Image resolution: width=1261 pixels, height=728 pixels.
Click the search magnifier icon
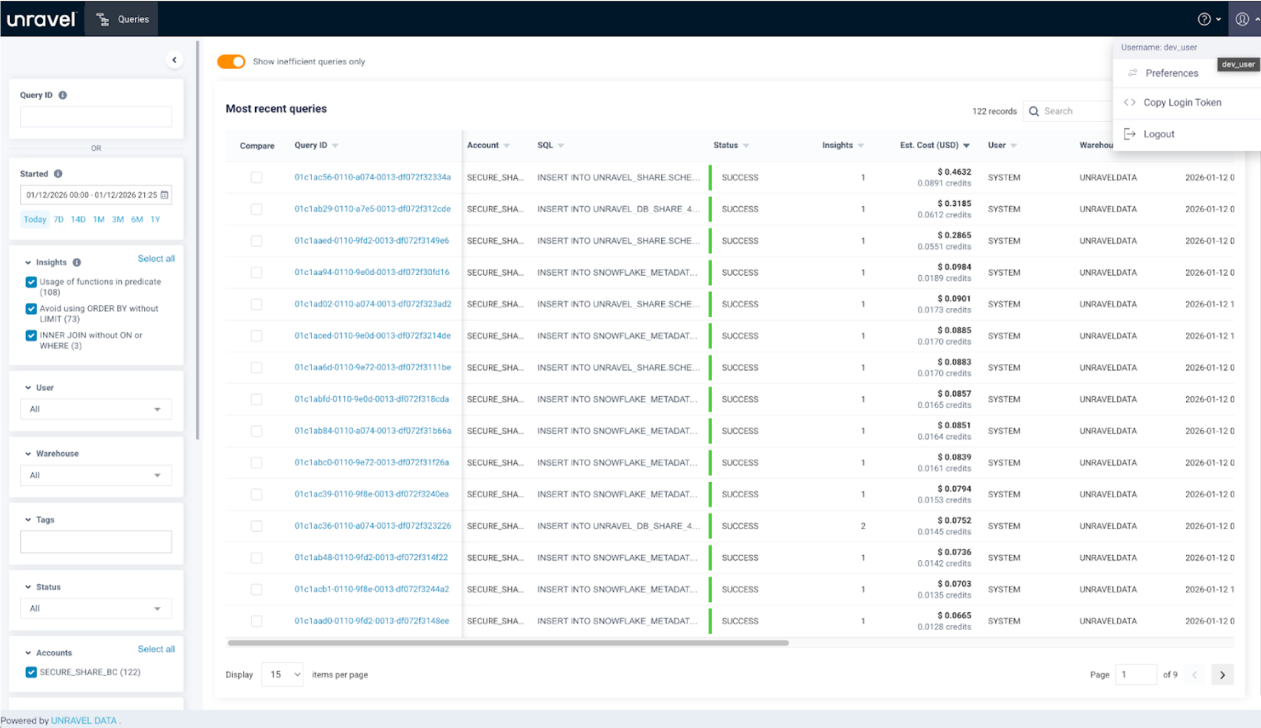point(1033,111)
